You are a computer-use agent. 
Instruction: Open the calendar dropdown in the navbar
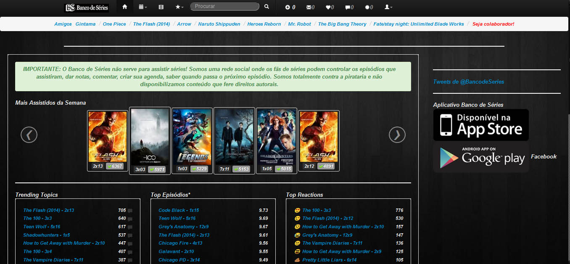coord(143,7)
